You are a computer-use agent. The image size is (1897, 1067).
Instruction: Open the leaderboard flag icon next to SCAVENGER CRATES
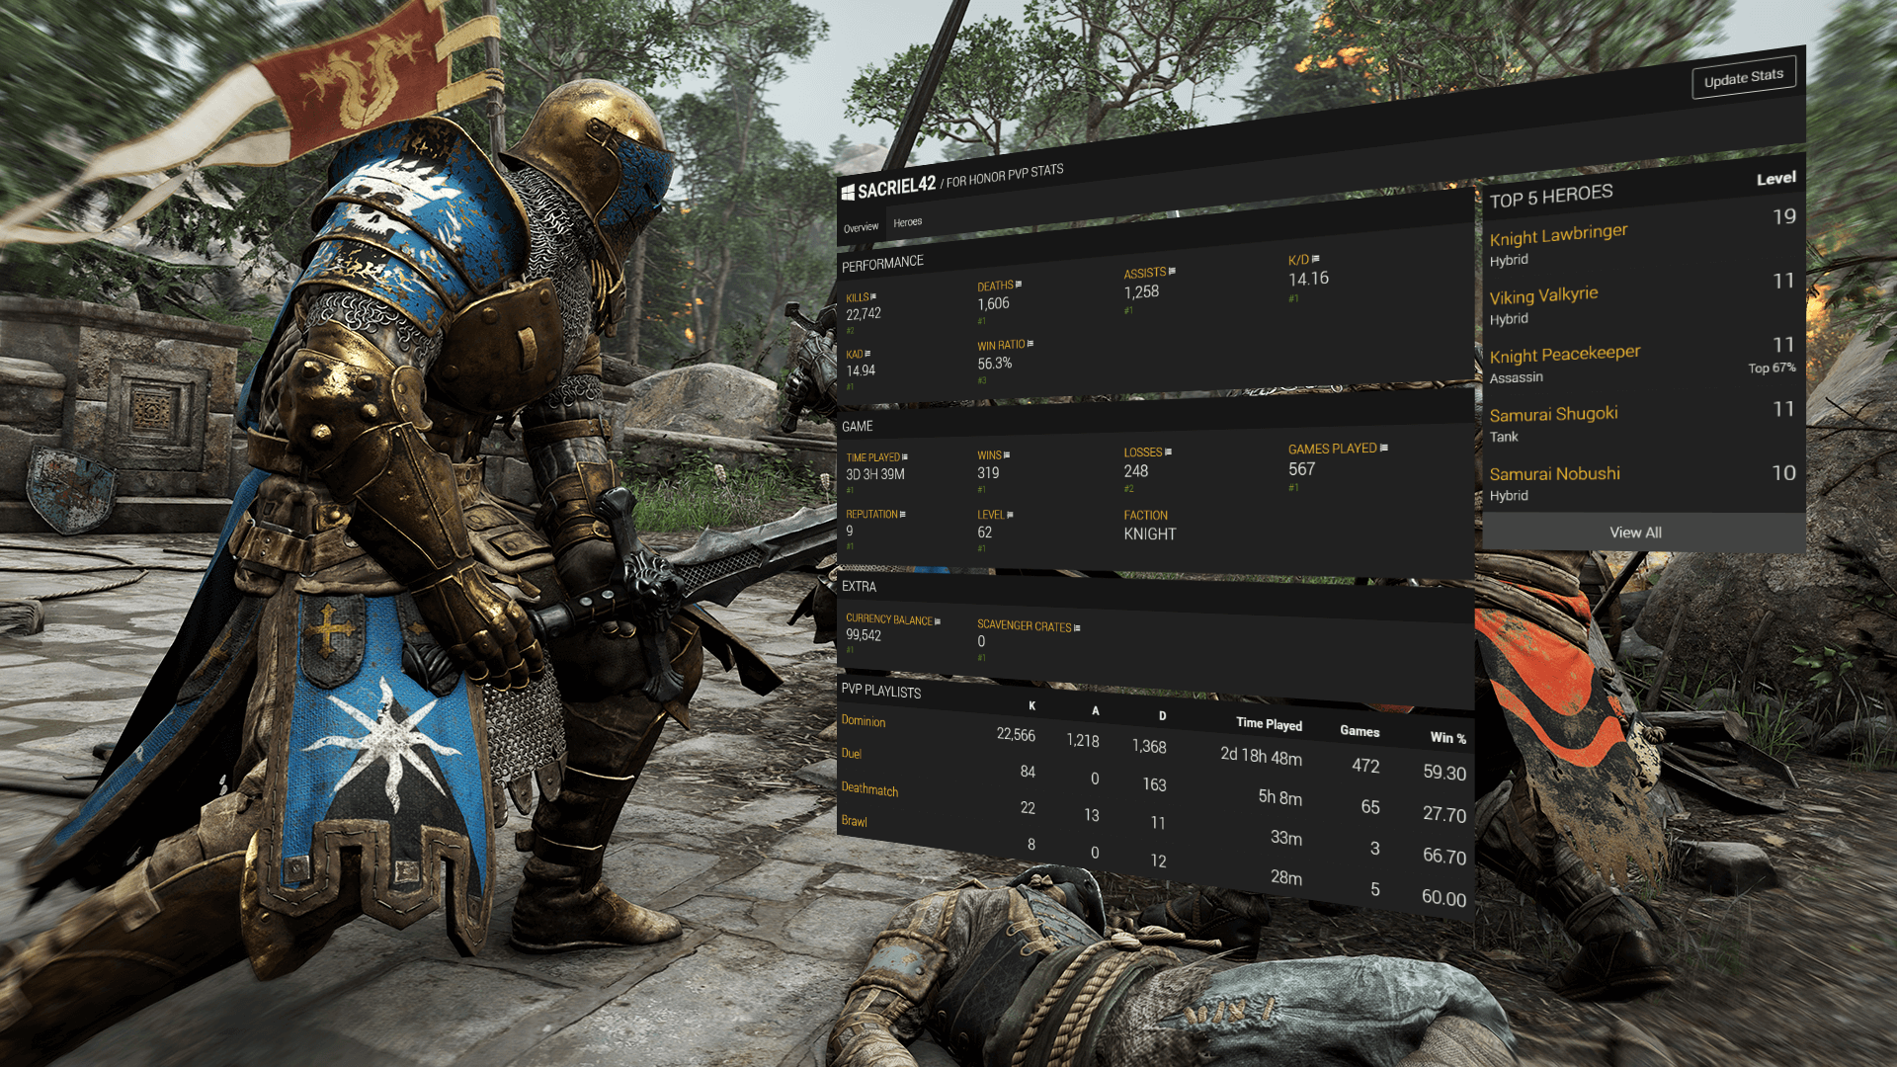click(x=1077, y=627)
